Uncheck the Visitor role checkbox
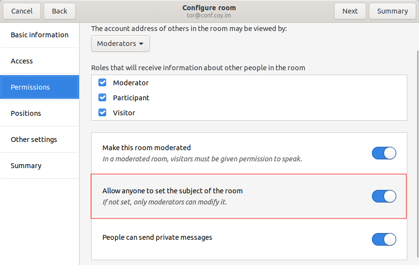The height and width of the screenshot is (265, 419). [102, 112]
